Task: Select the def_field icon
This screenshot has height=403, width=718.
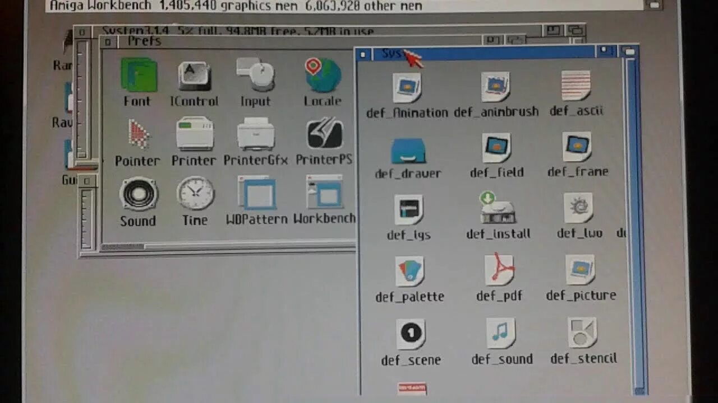Action: [496, 148]
